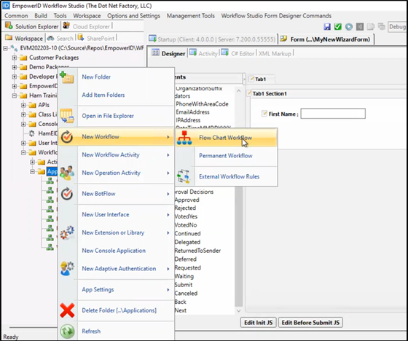Click the edit pencil icon beside First Name

(264, 114)
